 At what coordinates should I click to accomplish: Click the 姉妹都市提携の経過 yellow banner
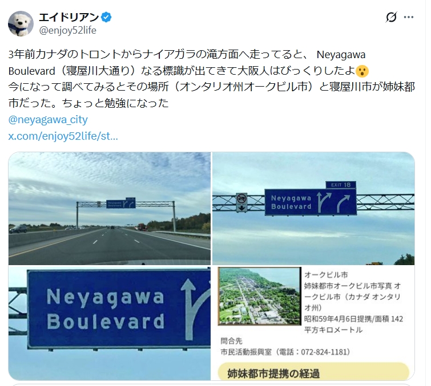pyautogui.click(x=313, y=371)
